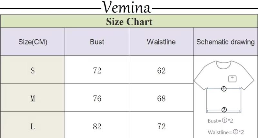This screenshot has height=138, width=258.
Task: Select bust value 76 for size M
Action: click(x=97, y=98)
